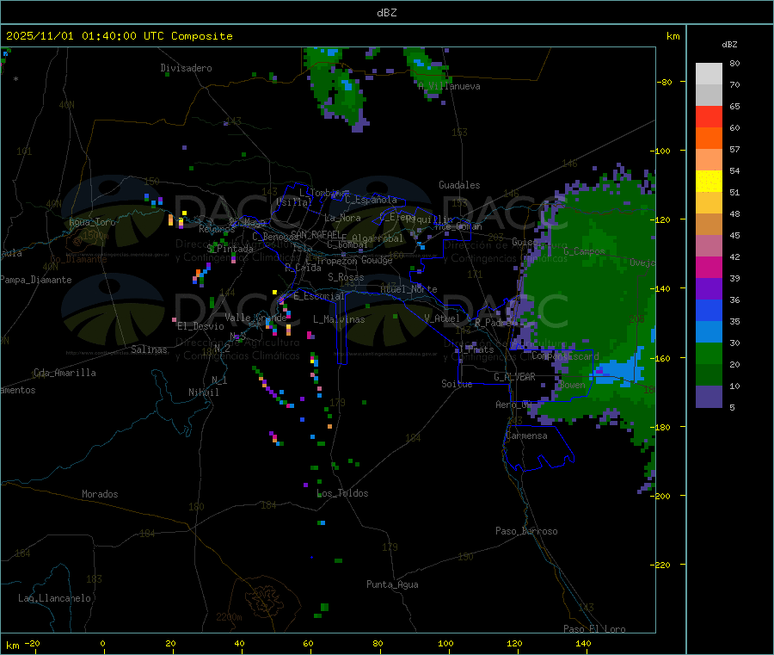
Task: Select the 54 dBZ yellow legend swatch
Action: coord(709,182)
